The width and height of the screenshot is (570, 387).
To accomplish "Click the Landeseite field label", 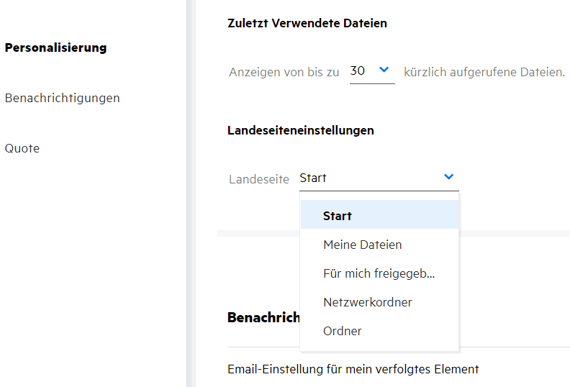I will [259, 179].
